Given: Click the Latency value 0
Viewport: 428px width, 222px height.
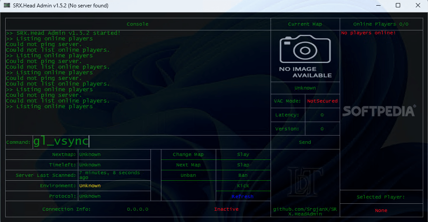Looking at the screenshot, I should click(322, 115).
